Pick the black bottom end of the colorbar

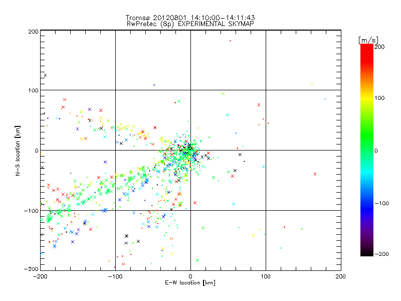click(x=367, y=253)
